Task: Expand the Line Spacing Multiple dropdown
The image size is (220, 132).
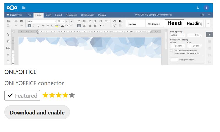Action: 177,35
